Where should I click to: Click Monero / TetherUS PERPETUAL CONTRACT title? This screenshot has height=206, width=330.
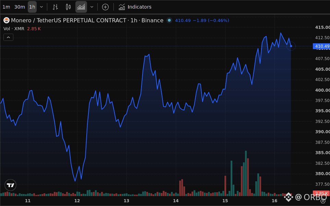click(69, 21)
